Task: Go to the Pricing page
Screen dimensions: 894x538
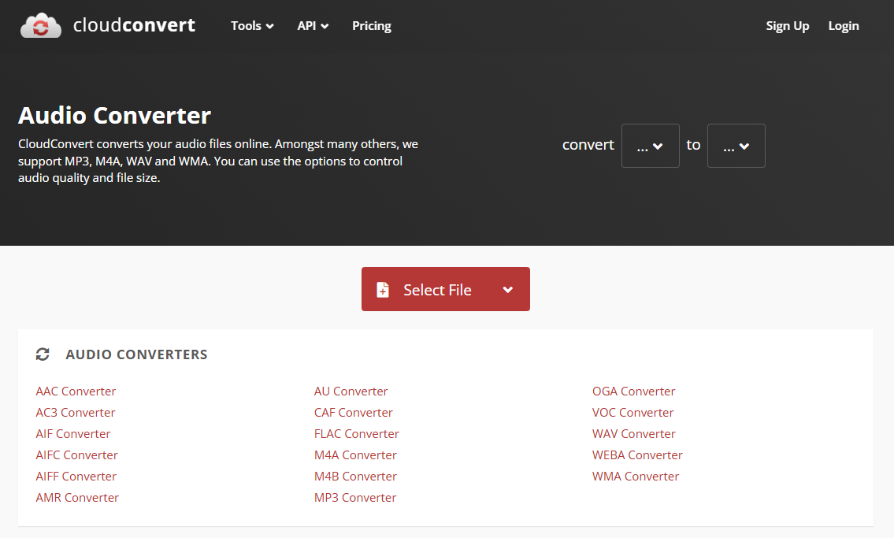Action: [371, 26]
